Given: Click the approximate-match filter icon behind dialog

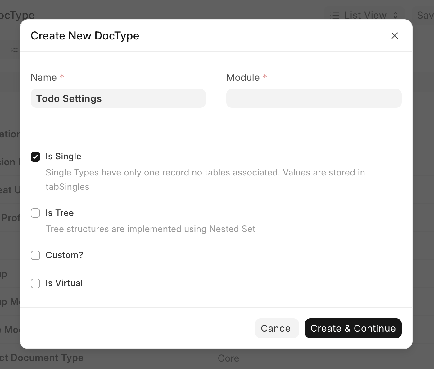Looking at the screenshot, I should [x=14, y=50].
